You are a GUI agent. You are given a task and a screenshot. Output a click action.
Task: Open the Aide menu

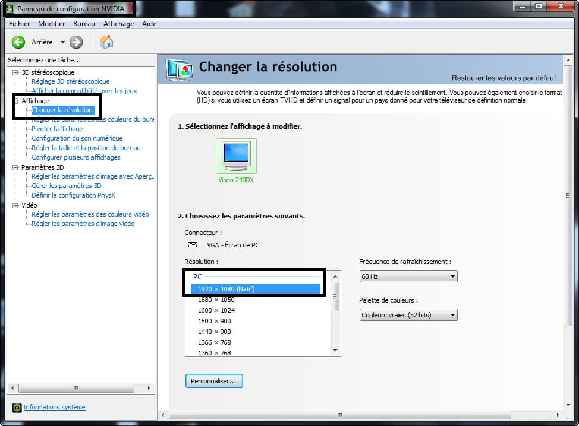click(x=149, y=24)
